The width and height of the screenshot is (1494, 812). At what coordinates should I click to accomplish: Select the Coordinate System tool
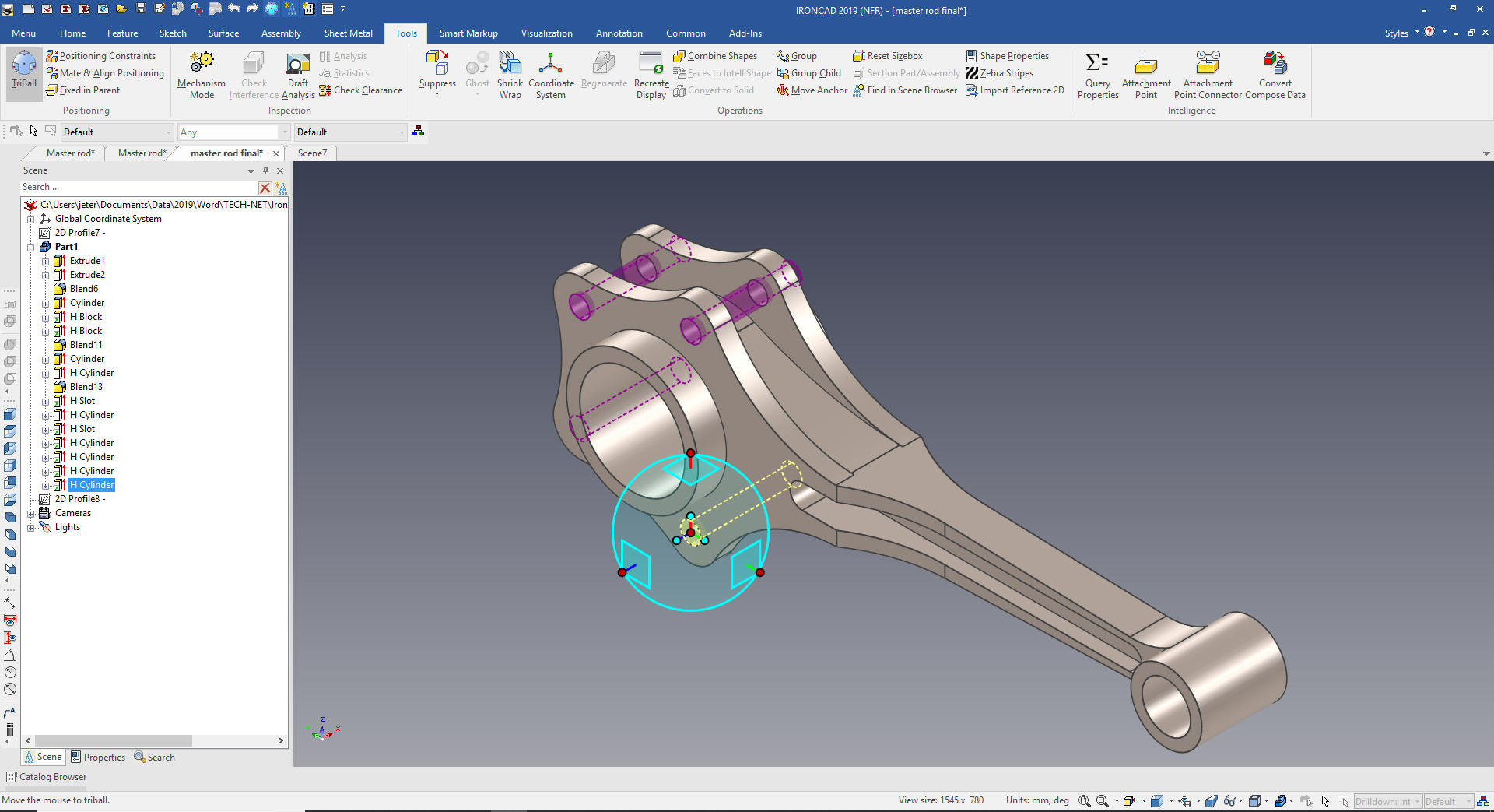tap(551, 75)
